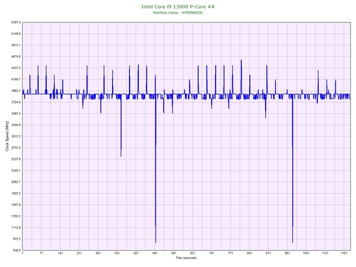The width and height of the screenshot is (356, 267).
Task: Click the x-axis tick label 631
Action: [x=192, y=253]
